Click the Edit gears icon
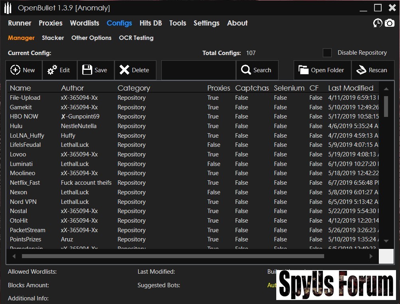This screenshot has width=400, height=304. pos(52,70)
